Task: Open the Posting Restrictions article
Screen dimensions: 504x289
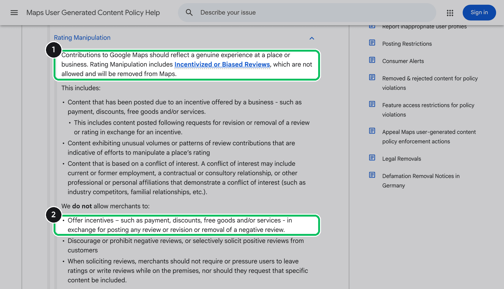Action: tap(407, 44)
